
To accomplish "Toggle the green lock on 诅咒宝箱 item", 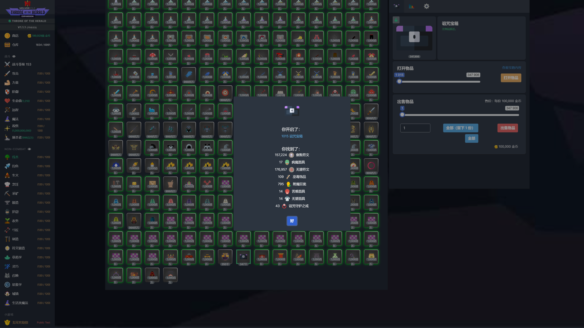I will [x=396, y=20].
